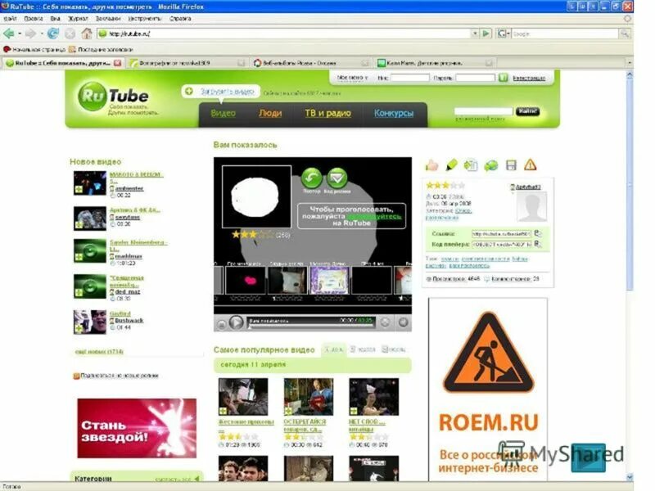Play the video with the play button
This screenshot has height=491, width=655.
click(237, 322)
